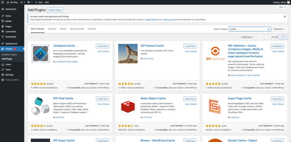This screenshot has height=142, width=291.
Task: Go to next page of results
Action: point(280,37)
